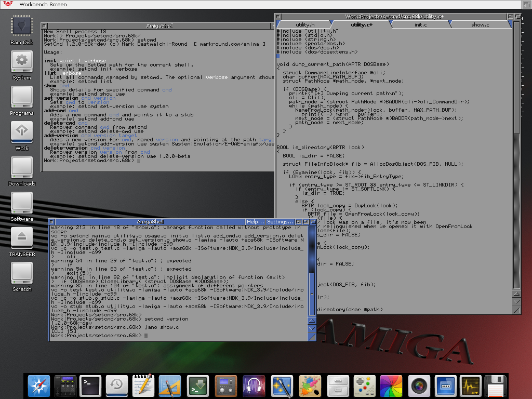Open the terminal shell icon in dock
532x399 pixels.
point(91,385)
